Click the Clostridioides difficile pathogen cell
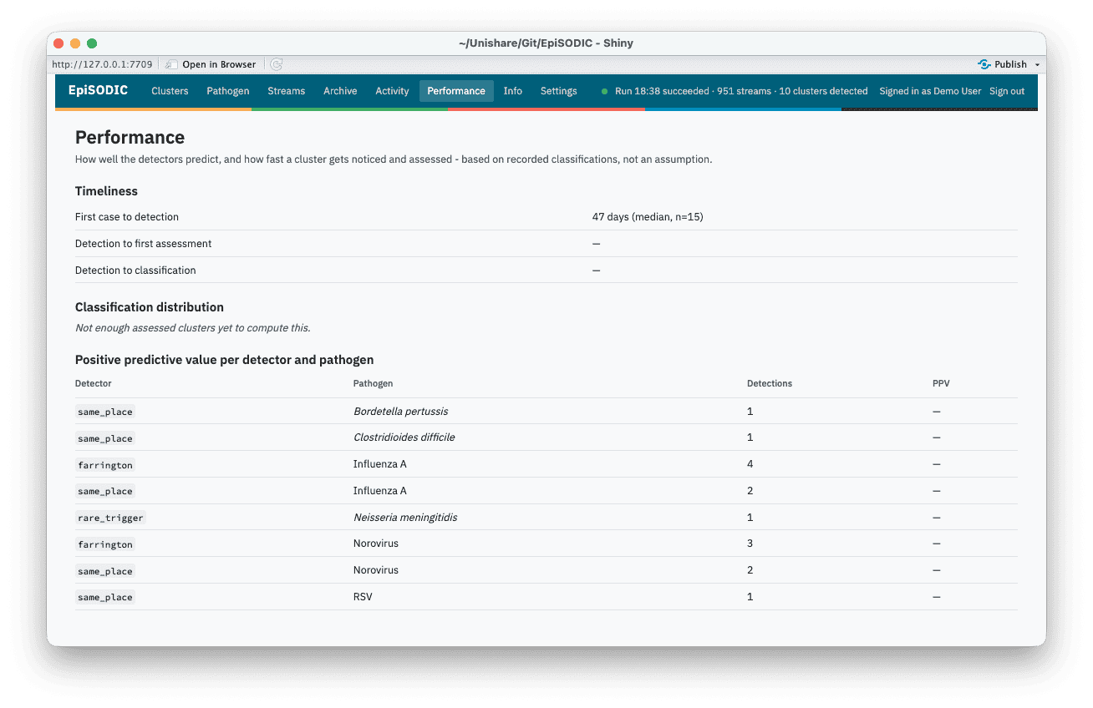This screenshot has height=708, width=1093. (x=404, y=437)
